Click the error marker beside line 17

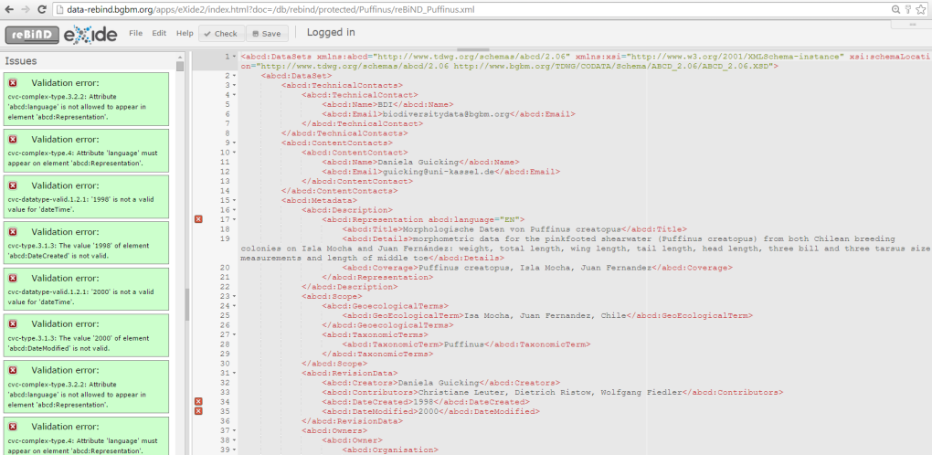pos(198,219)
